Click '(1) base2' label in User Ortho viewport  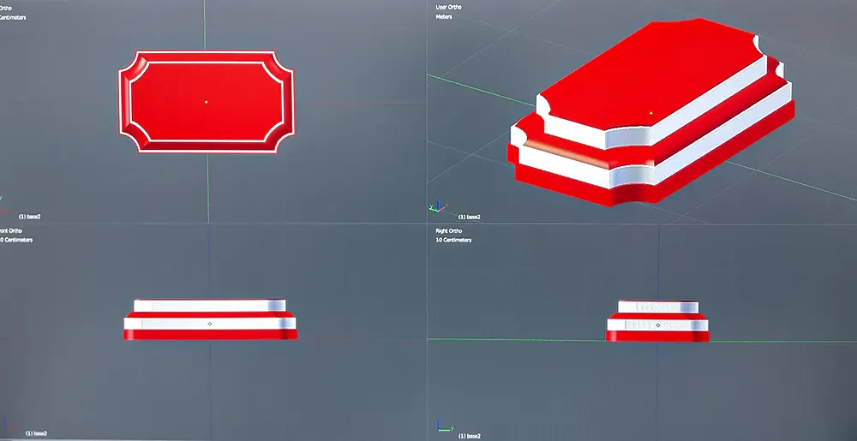469,217
